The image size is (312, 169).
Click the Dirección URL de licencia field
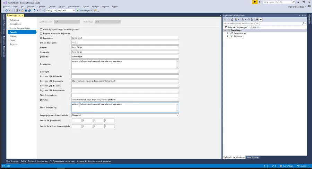[125, 76]
